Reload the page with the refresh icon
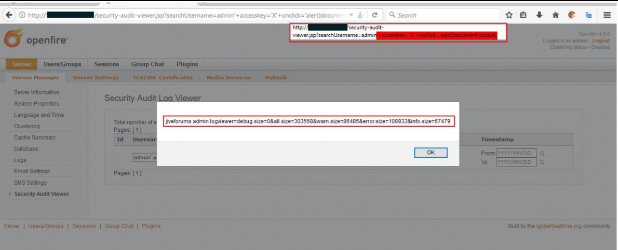618x250 pixels. (x=375, y=16)
